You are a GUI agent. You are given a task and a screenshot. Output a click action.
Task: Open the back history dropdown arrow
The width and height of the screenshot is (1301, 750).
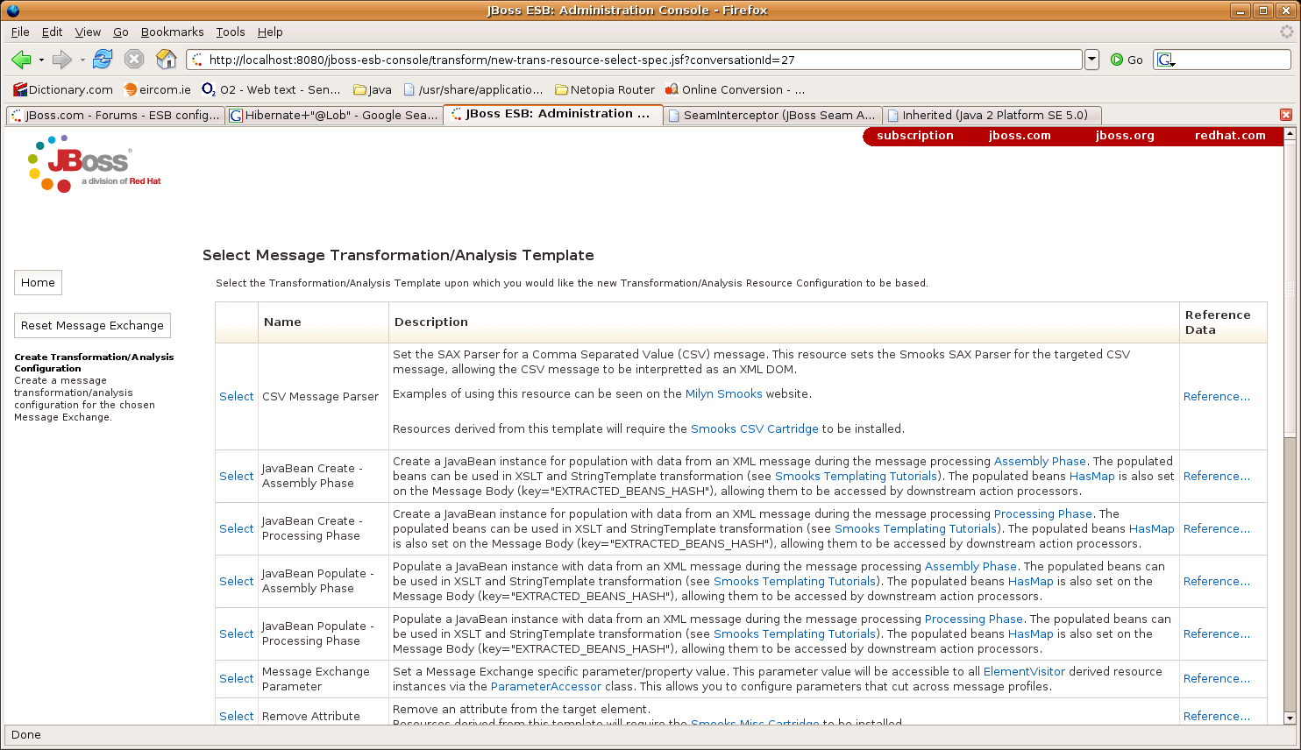point(41,60)
